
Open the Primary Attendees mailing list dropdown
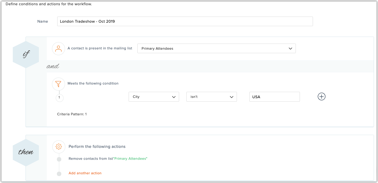216,49
